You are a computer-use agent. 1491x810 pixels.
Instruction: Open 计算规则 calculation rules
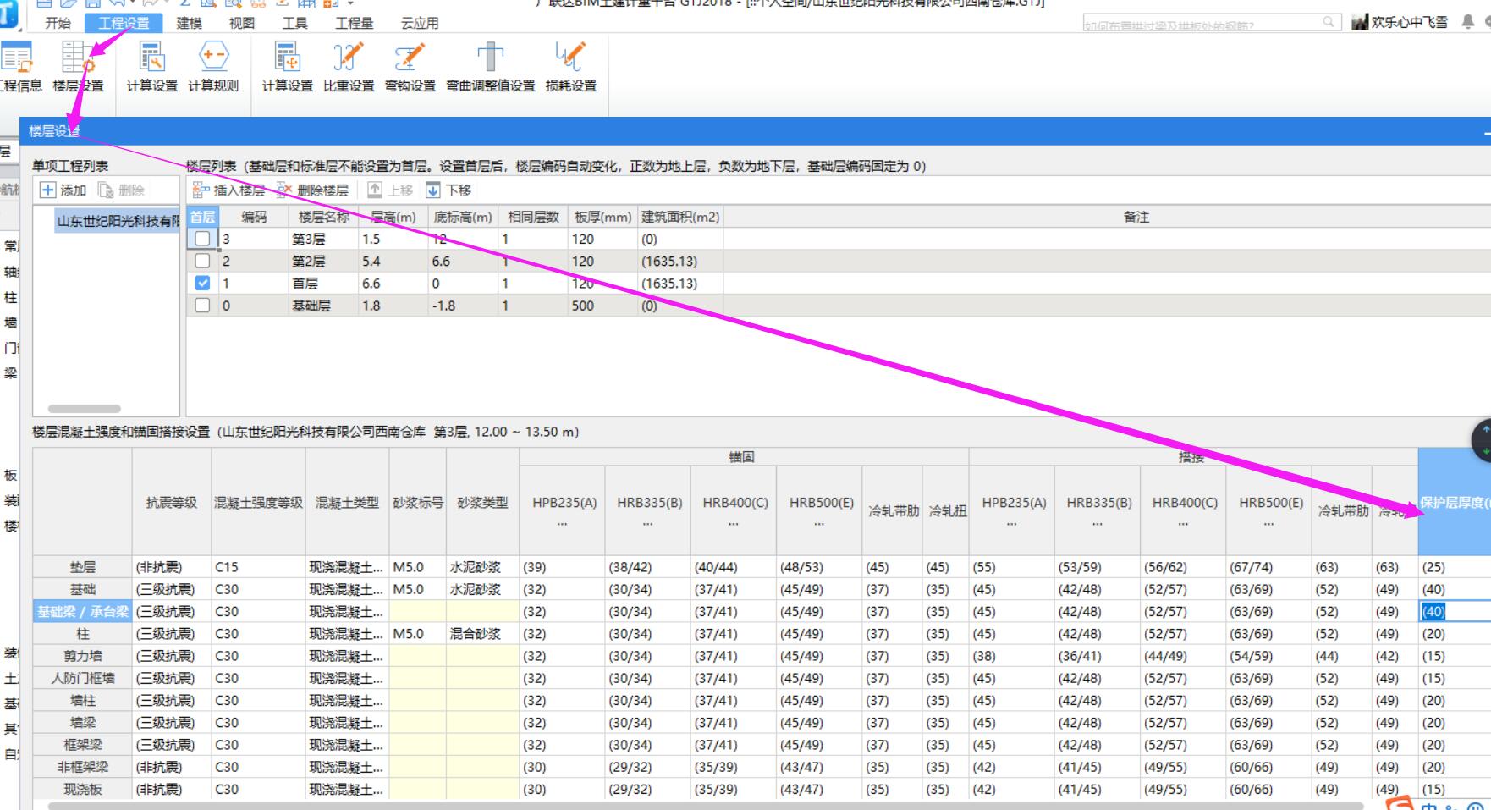pyautogui.click(x=213, y=67)
